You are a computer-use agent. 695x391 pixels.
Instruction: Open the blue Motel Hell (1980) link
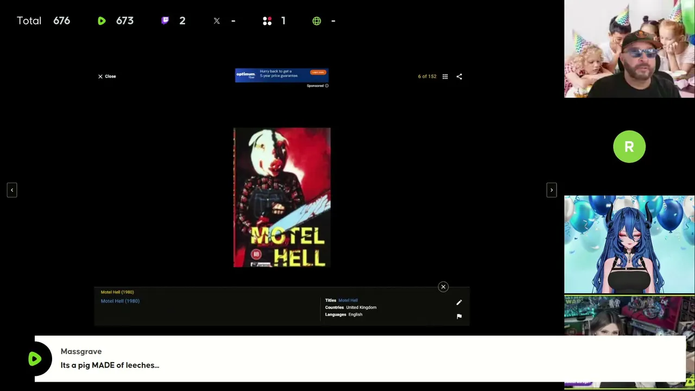(x=120, y=301)
